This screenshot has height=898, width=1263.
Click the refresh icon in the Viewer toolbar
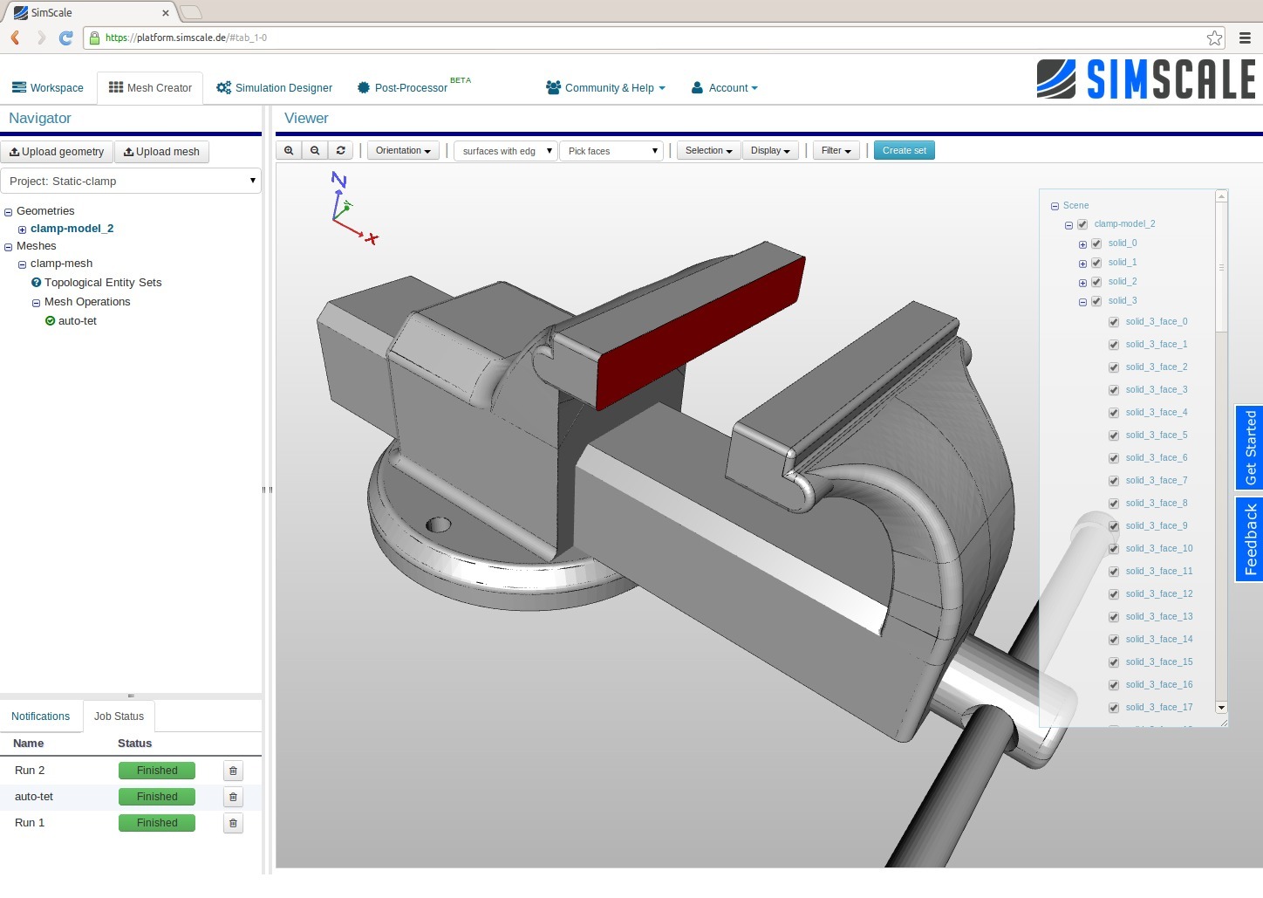point(340,150)
